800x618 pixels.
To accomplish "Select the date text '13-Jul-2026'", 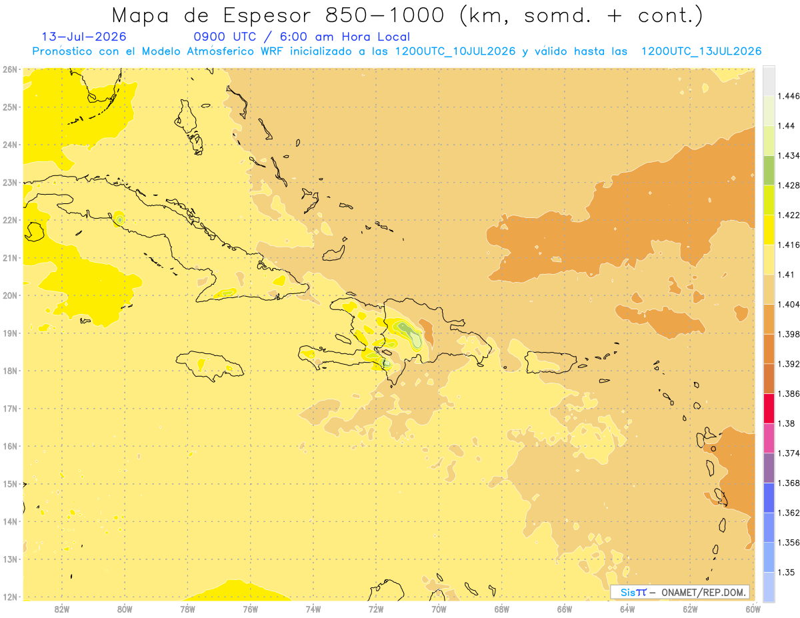I will [84, 37].
